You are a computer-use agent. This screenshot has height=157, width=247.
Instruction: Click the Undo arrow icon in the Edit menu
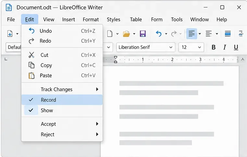(31, 31)
